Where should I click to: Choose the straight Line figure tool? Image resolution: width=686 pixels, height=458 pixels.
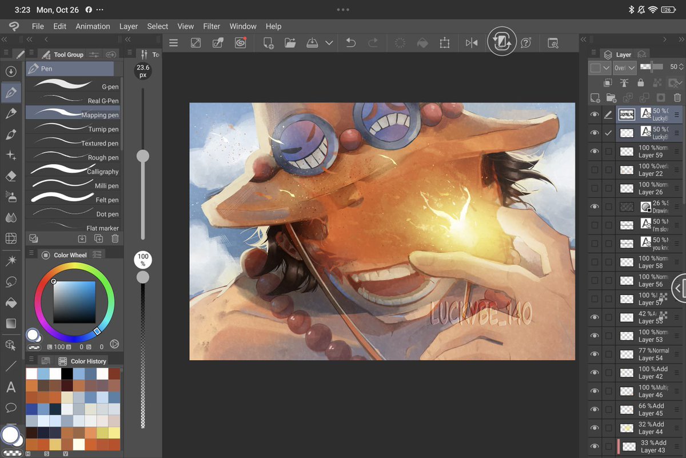(x=11, y=366)
